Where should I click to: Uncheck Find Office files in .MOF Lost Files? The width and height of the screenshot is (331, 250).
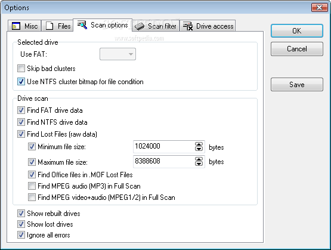coord(32,175)
